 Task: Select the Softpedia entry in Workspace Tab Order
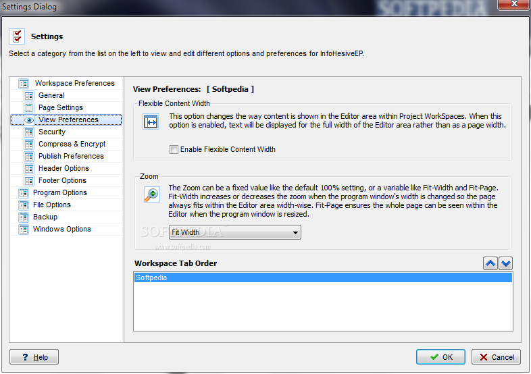click(x=323, y=277)
